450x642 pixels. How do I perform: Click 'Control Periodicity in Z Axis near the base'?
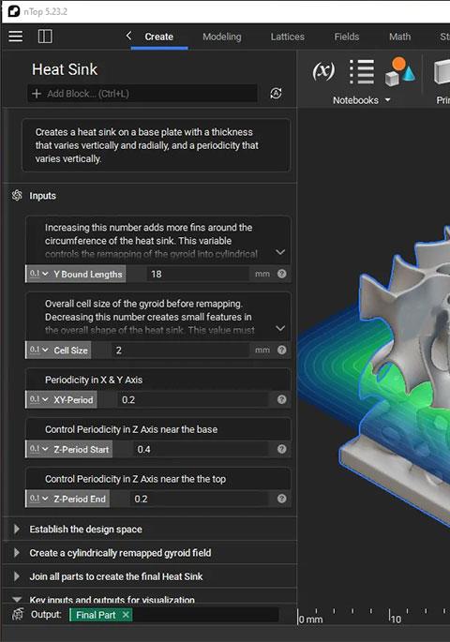click(131, 429)
